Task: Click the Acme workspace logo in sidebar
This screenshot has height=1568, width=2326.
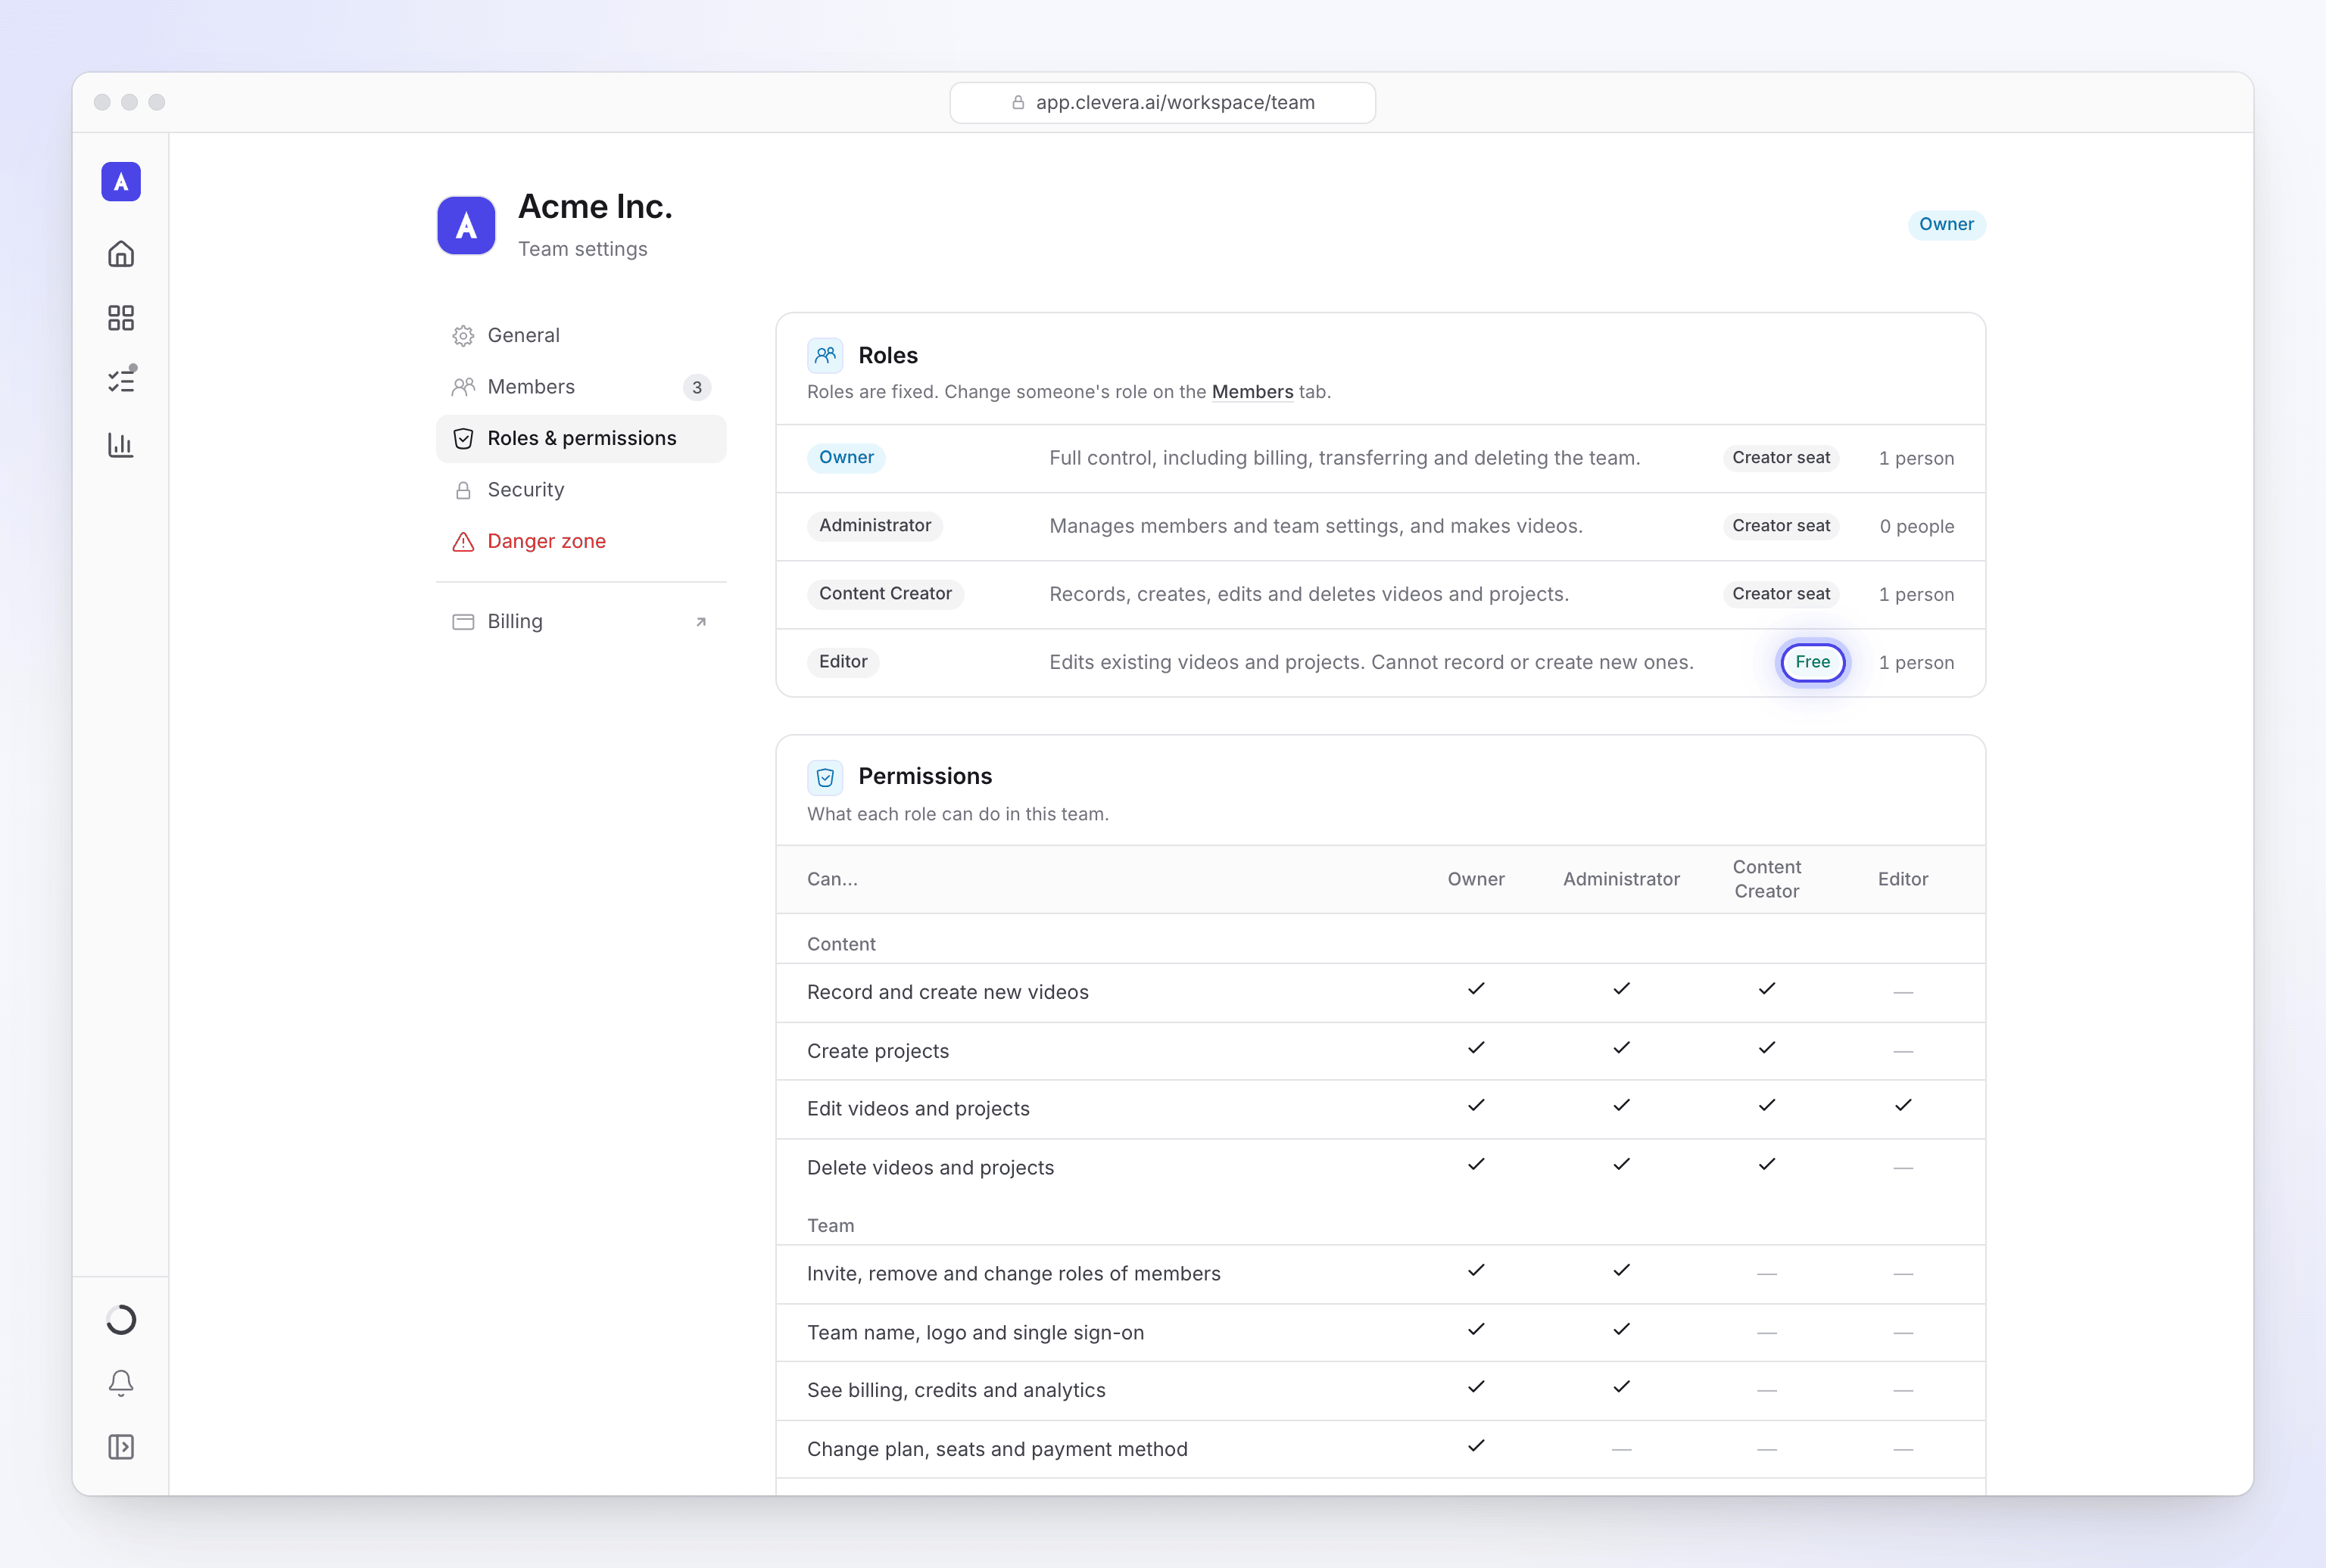Action: pos(121,182)
